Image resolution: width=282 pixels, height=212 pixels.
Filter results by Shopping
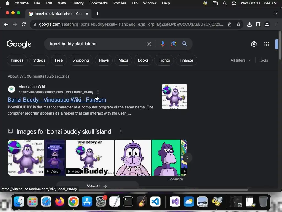click(x=81, y=60)
